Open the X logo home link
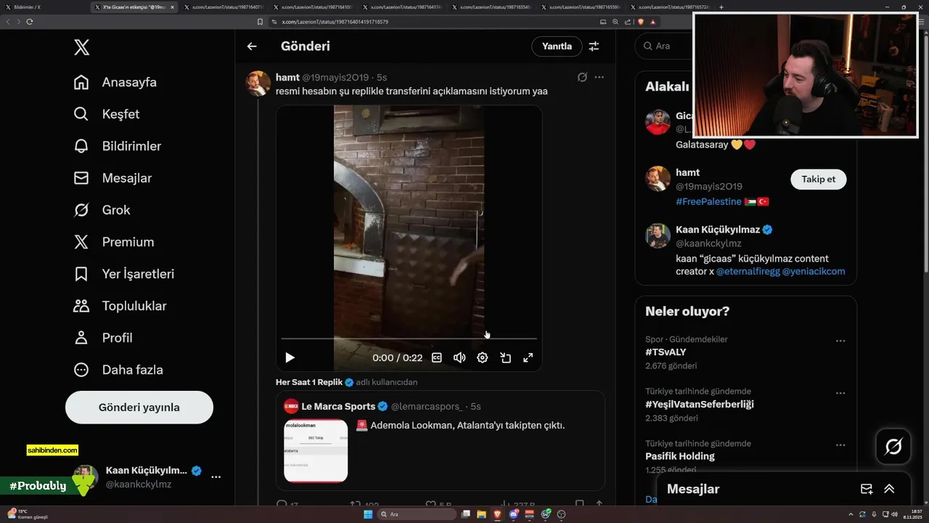 pos(81,48)
